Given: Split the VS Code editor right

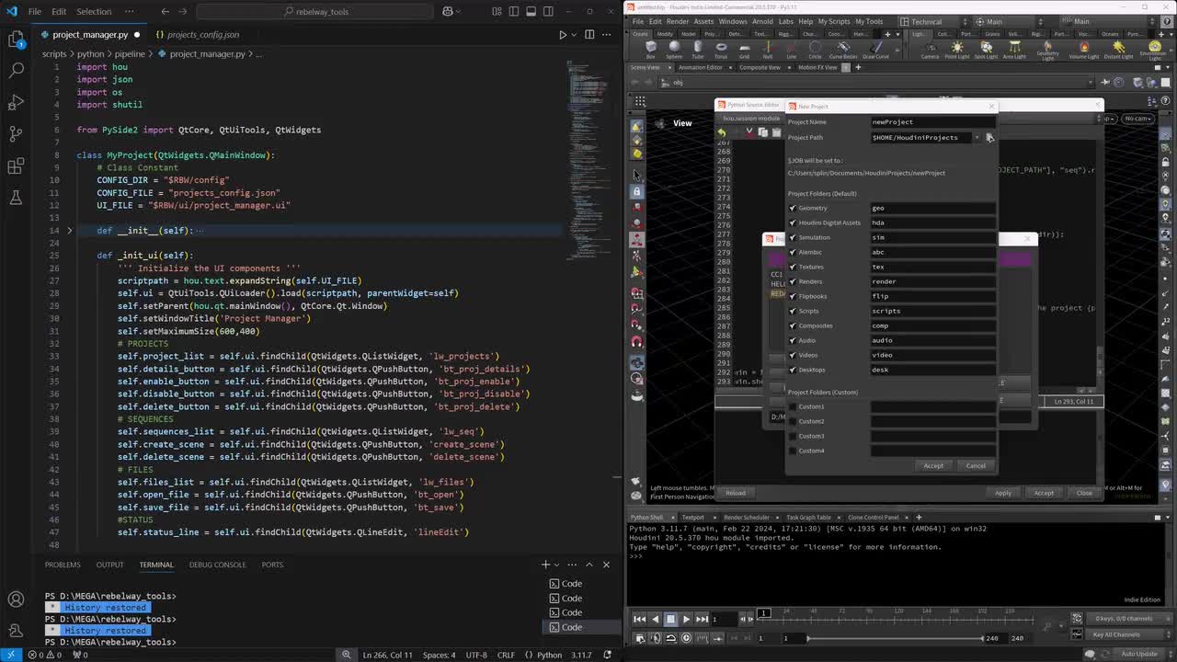Looking at the screenshot, I should (589, 35).
